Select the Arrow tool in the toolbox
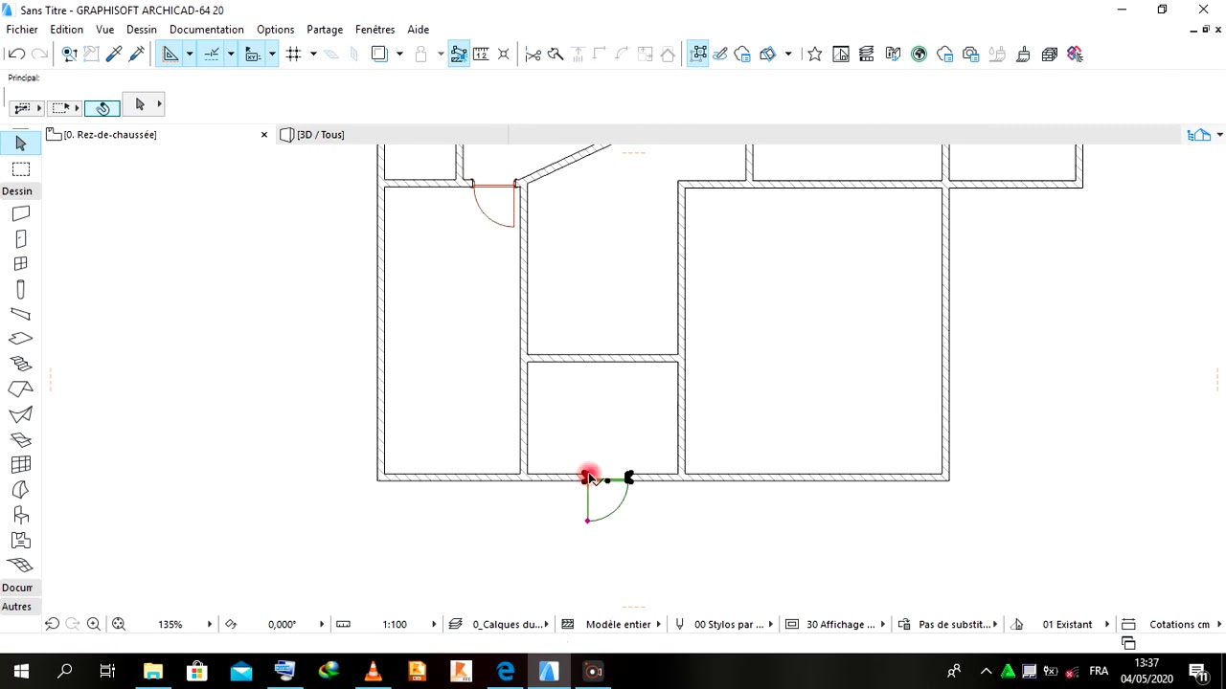Screen dimensions: 1226x689 coord(20,144)
